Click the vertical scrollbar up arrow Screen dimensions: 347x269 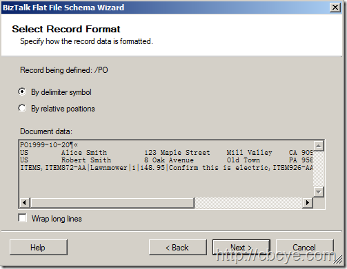[x=319, y=146]
